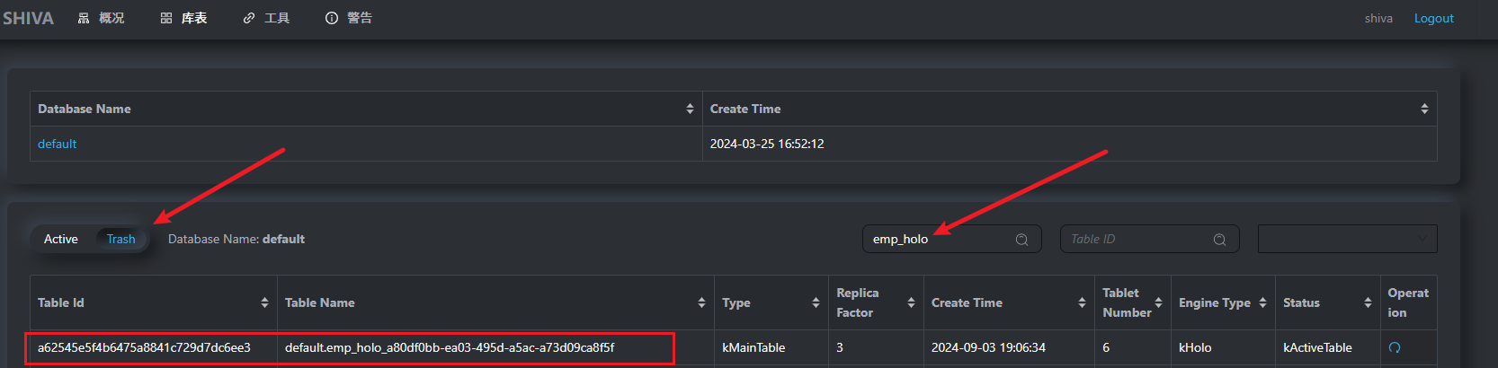Sort table list by Table Id

click(x=264, y=302)
